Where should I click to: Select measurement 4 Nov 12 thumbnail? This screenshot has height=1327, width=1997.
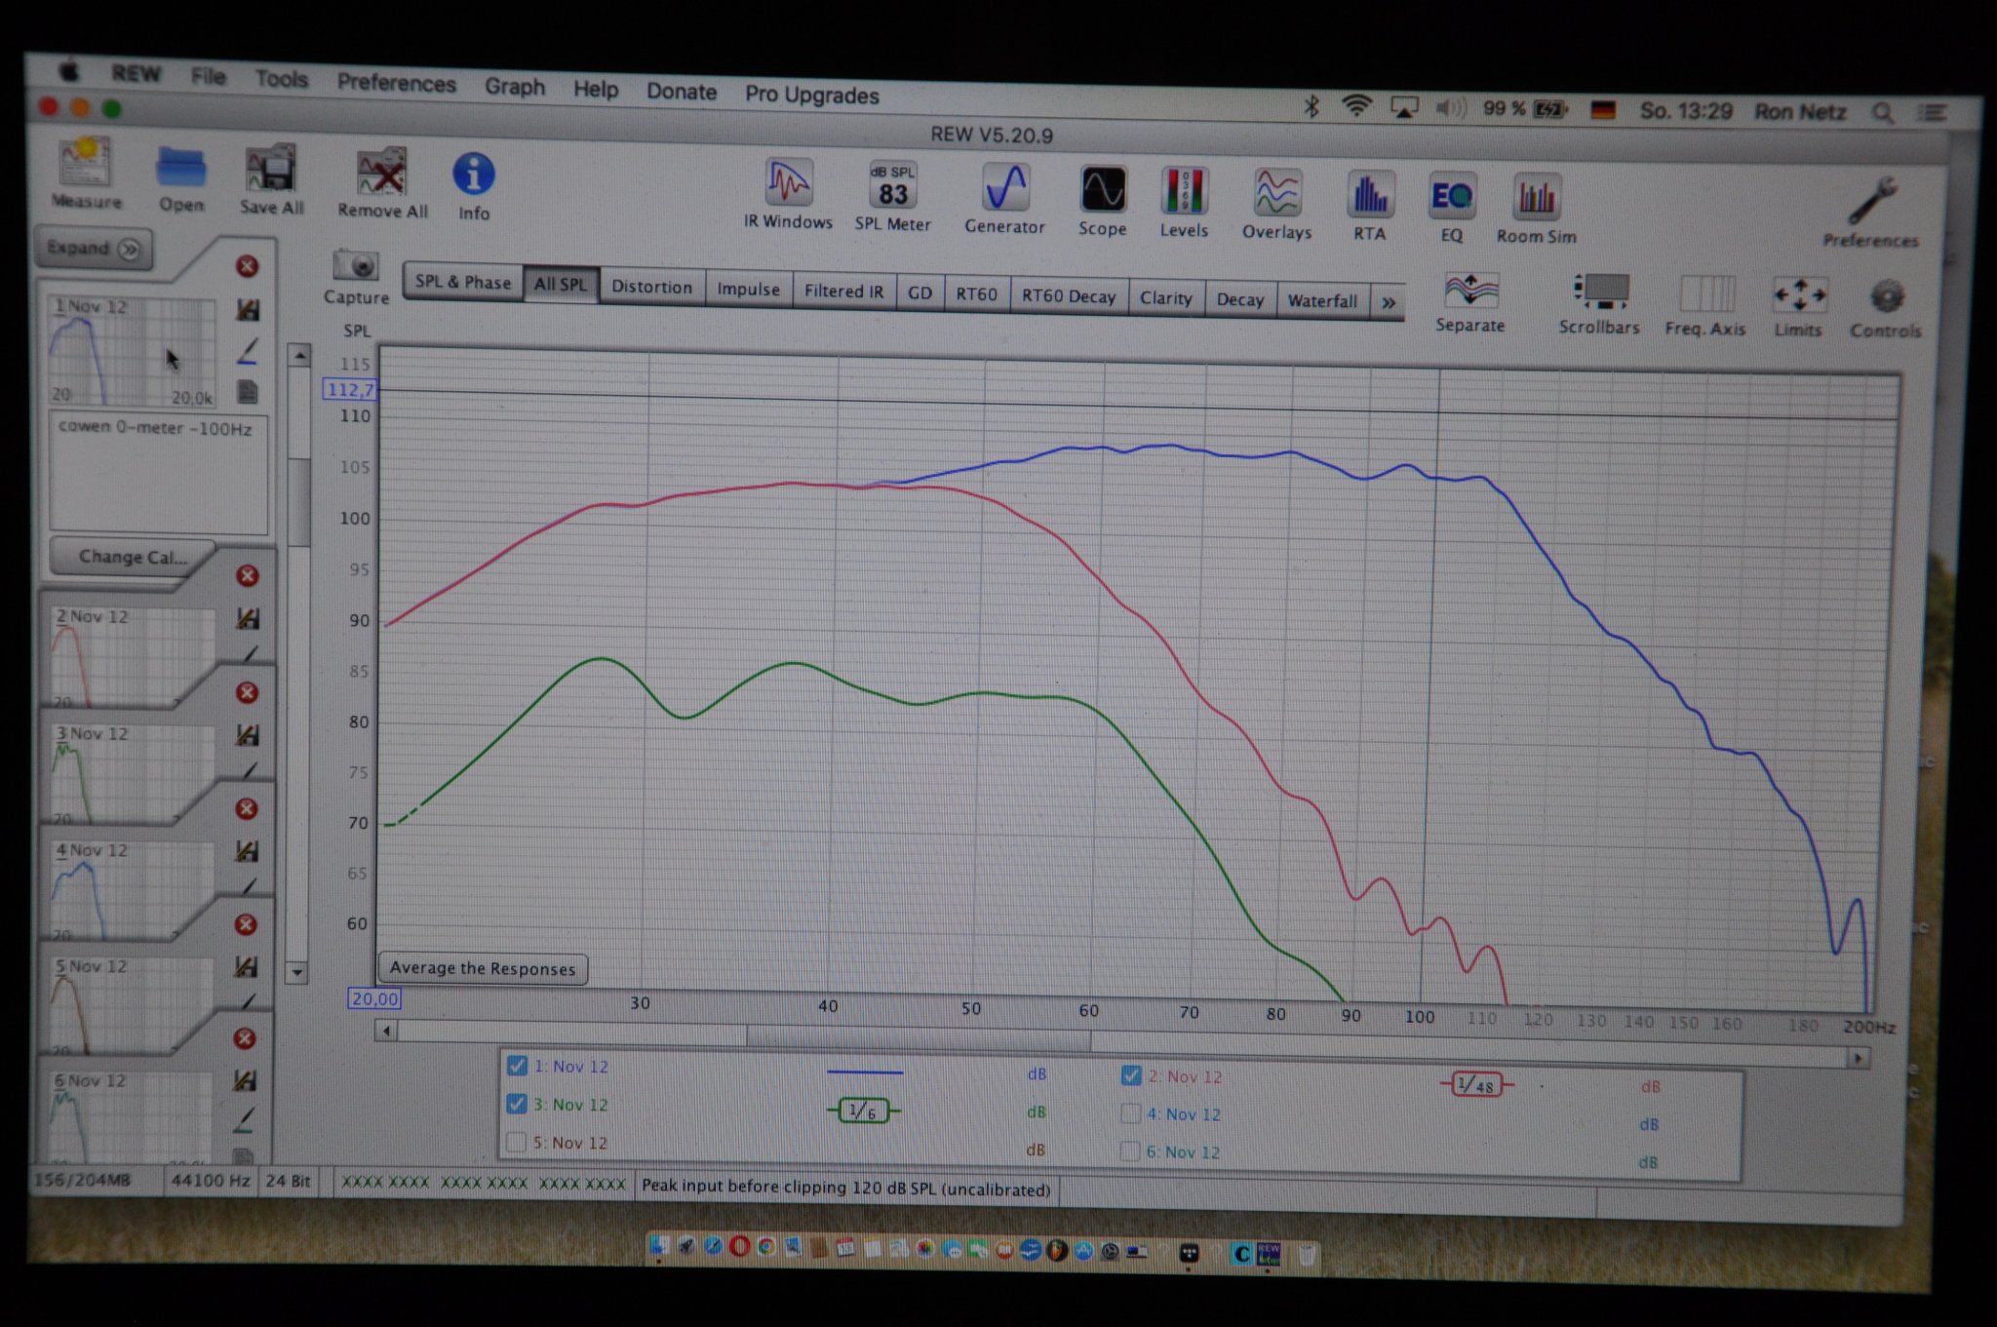132,889
